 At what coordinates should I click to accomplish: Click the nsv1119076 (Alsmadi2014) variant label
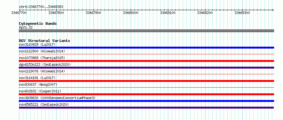click(x=42, y=71)
